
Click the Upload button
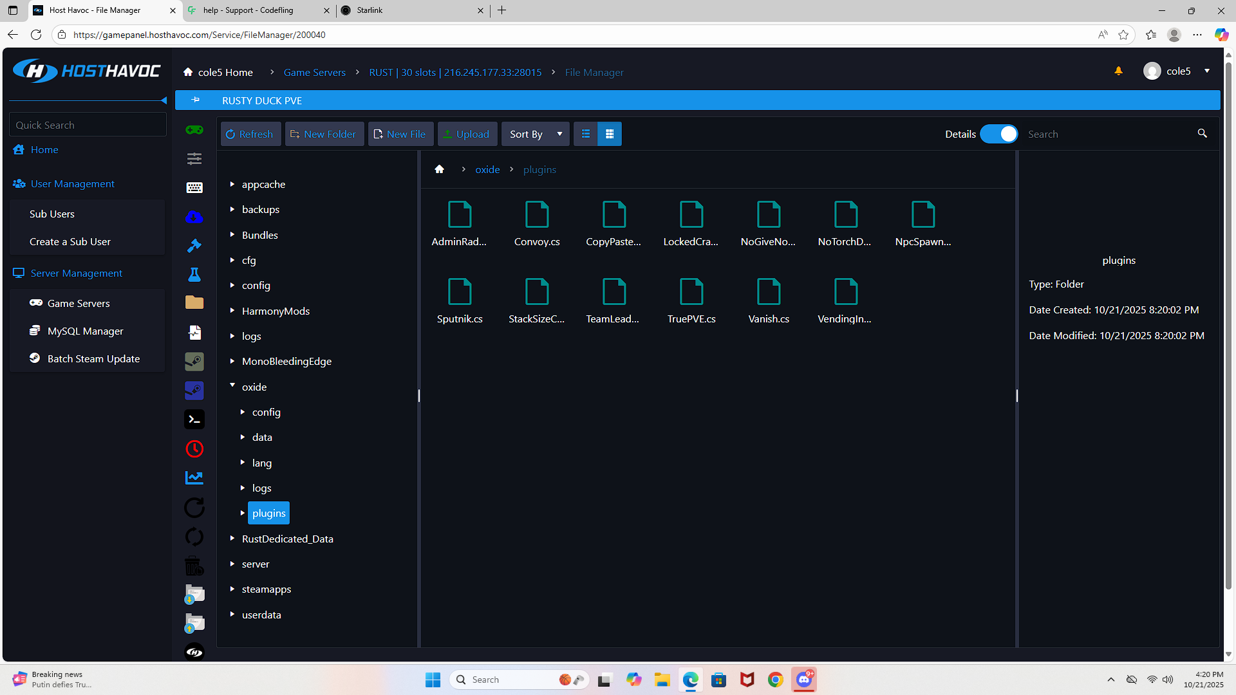click(x=467, y=134)
